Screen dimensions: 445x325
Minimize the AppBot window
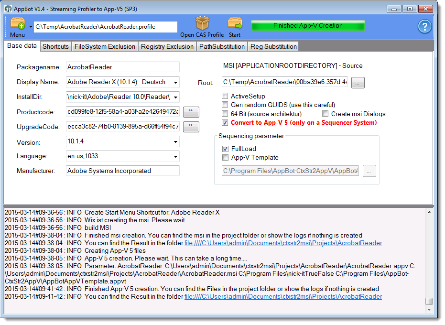pyautogui.click(x=394, y=9)
